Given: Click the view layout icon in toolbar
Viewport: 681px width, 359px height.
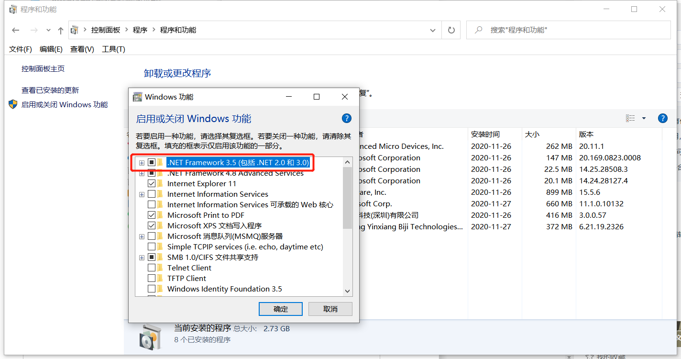Looking at the screenshot, I should click(630, 118).
